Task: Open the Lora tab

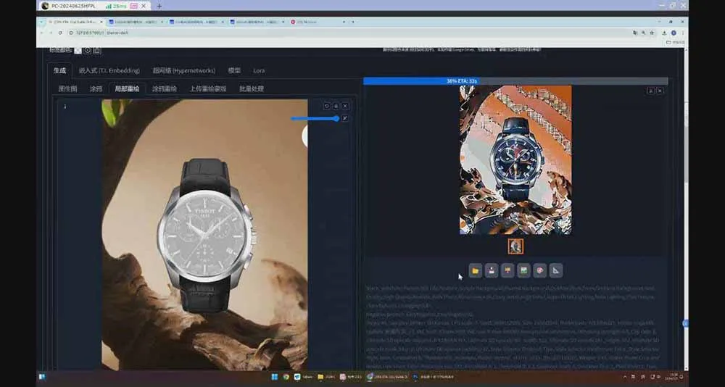Action: [259, 70]
